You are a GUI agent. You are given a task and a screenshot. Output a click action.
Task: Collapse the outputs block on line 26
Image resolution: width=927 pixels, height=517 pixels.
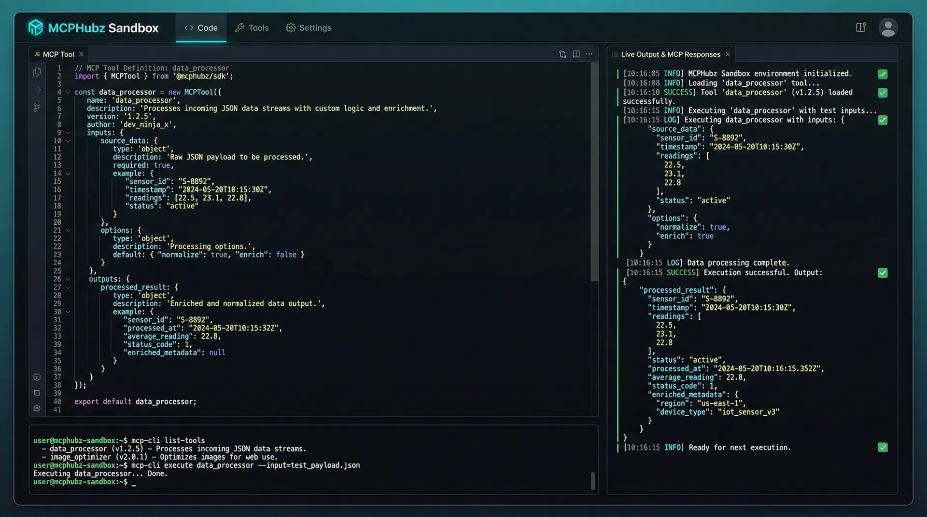68,279
